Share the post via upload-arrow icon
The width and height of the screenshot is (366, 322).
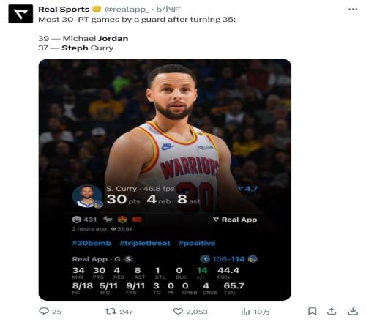[332, 311]
